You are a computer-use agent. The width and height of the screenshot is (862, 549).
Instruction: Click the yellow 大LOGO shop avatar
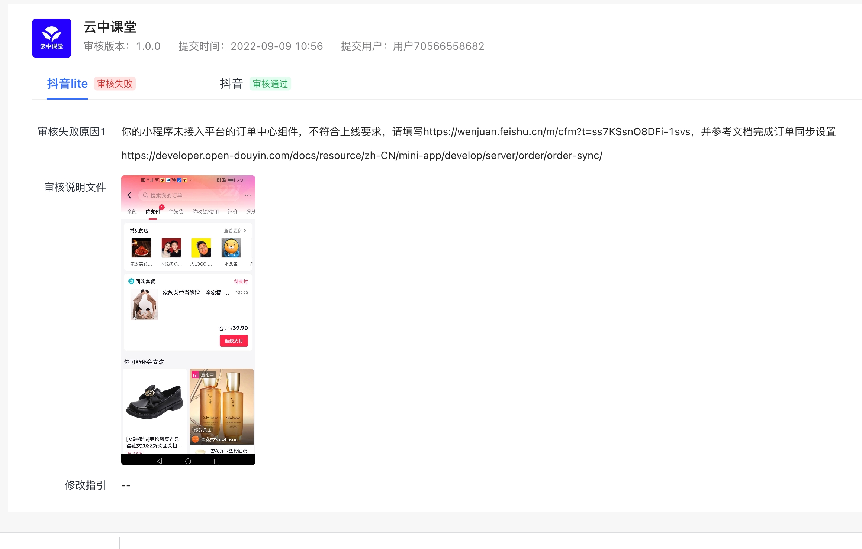[x=201, y=248]
